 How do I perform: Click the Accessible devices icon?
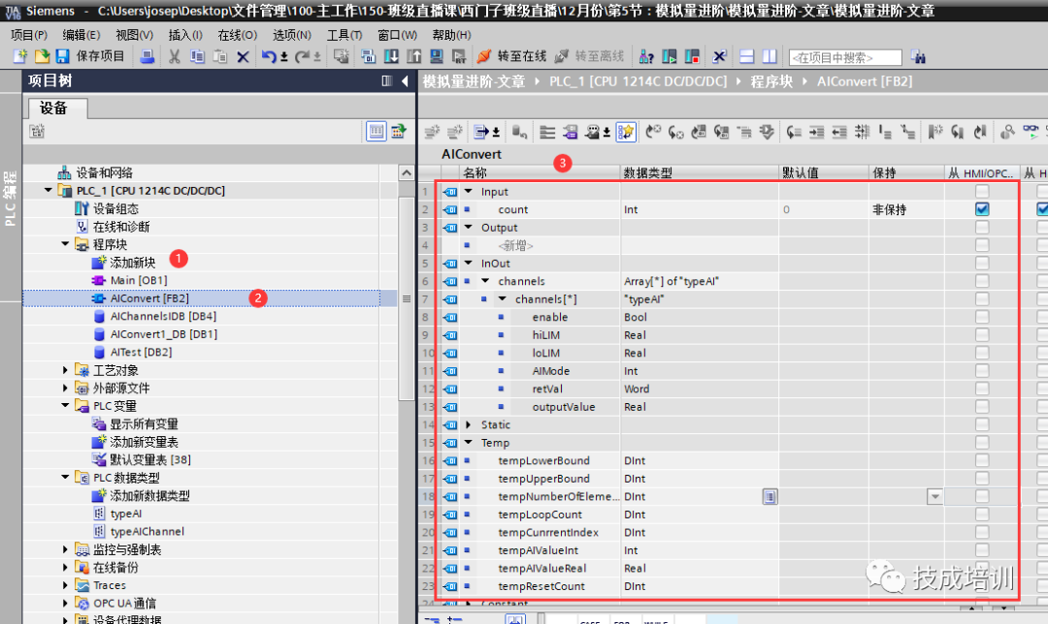(646, 57)
